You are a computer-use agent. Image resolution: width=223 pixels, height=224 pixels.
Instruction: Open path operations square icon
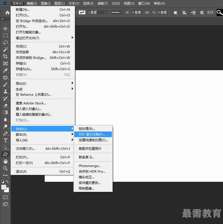[x=176, y=13]
